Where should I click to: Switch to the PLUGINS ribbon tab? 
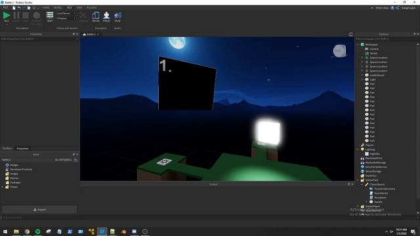92,8
